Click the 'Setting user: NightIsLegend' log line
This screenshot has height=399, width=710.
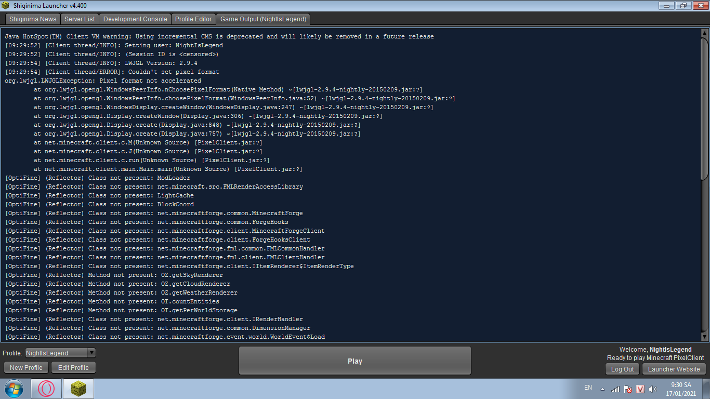coord(114,46)
